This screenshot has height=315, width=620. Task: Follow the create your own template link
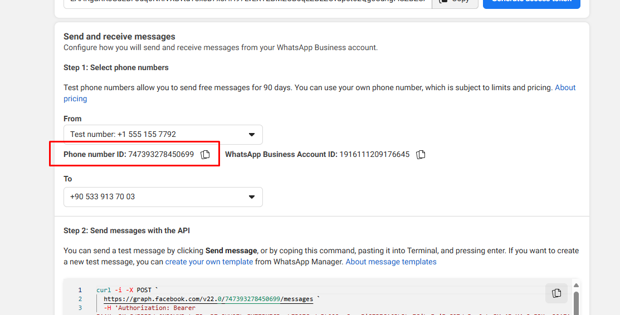(209, 262)
